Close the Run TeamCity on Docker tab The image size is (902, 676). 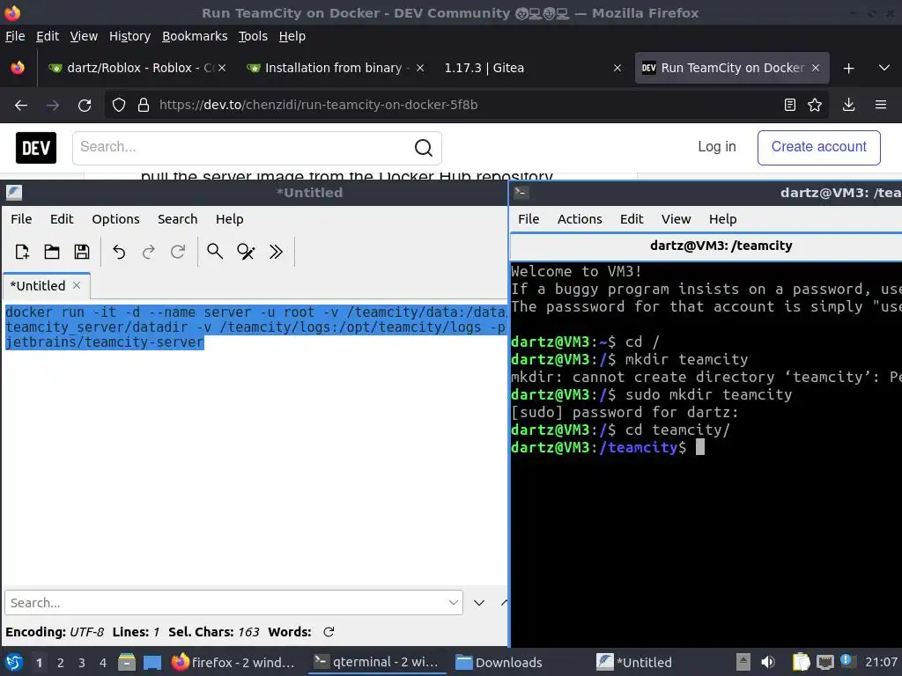[x=815, y=68]
